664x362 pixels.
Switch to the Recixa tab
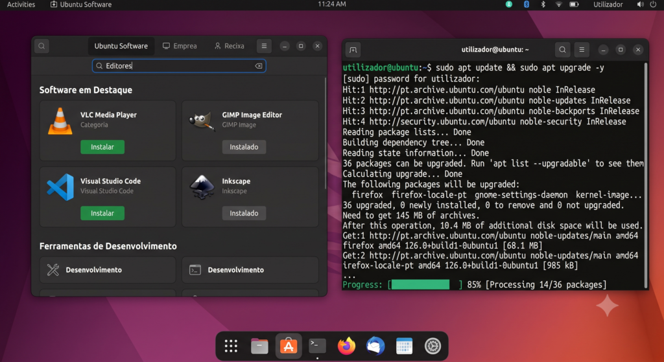pyautogui.click(x=230, y=46)
